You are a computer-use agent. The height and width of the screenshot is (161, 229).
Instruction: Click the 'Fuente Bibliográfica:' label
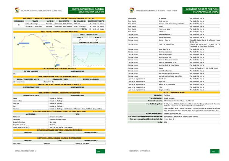pyautogui.click(x=155, y=104)
